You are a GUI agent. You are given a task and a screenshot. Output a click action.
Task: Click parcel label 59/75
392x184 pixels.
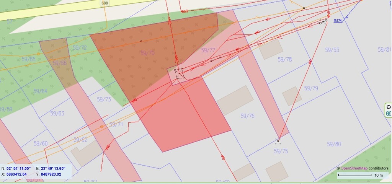point(281,151)
